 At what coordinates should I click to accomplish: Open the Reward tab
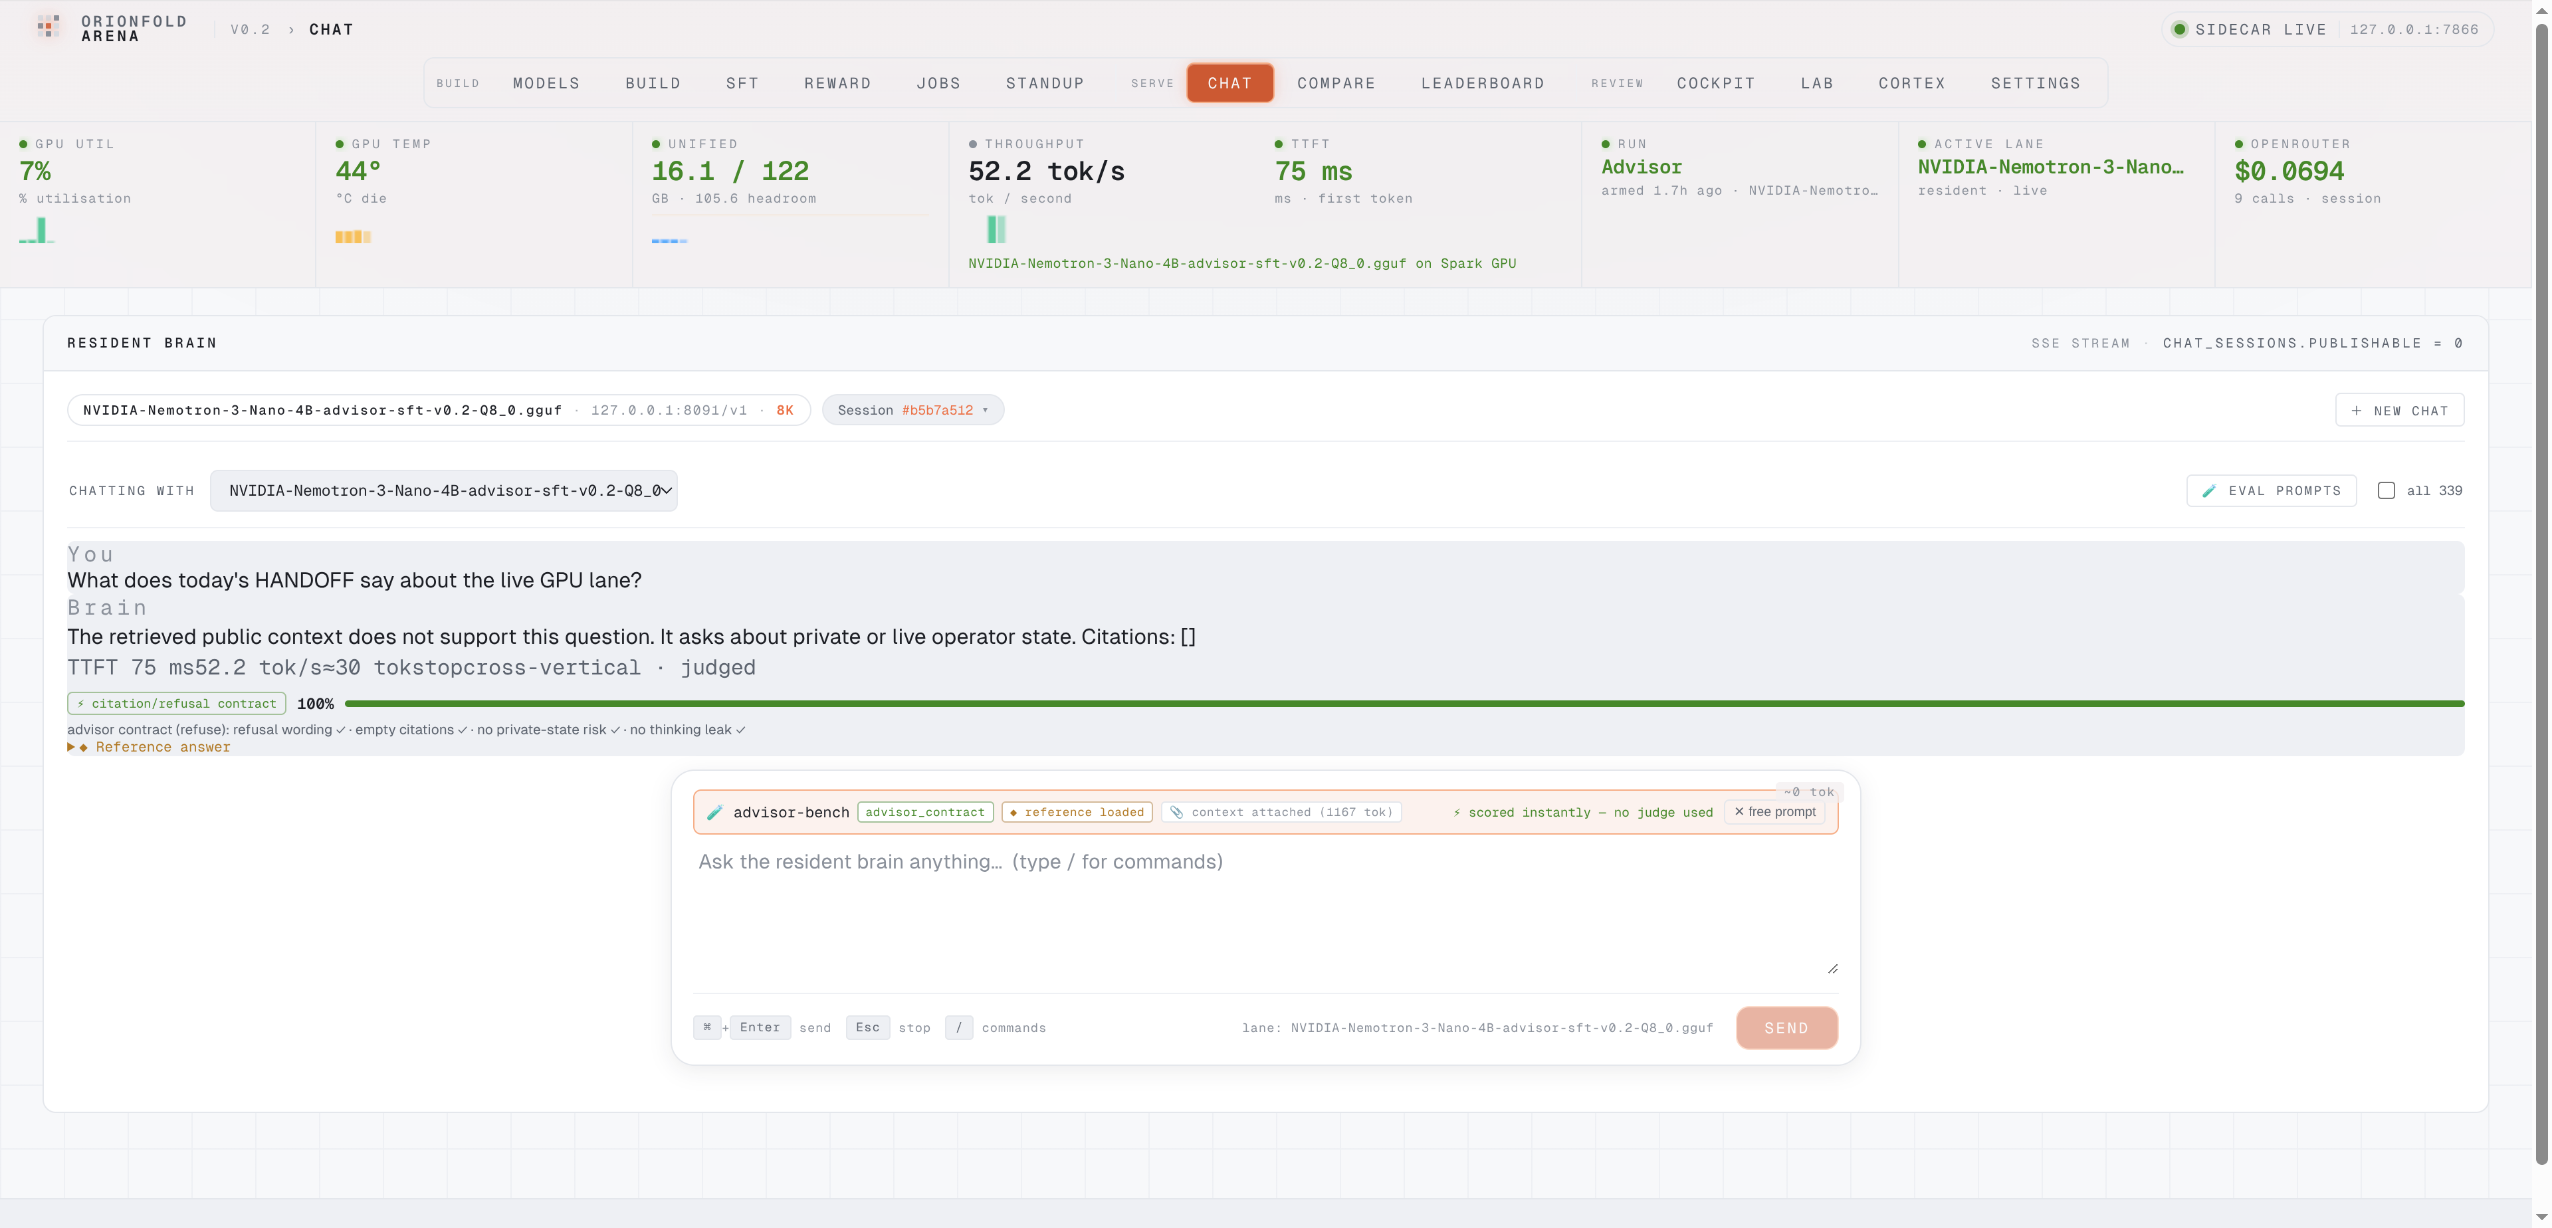[837, 83]
